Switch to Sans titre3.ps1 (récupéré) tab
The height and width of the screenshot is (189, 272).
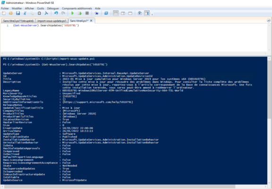pos(18,21)
